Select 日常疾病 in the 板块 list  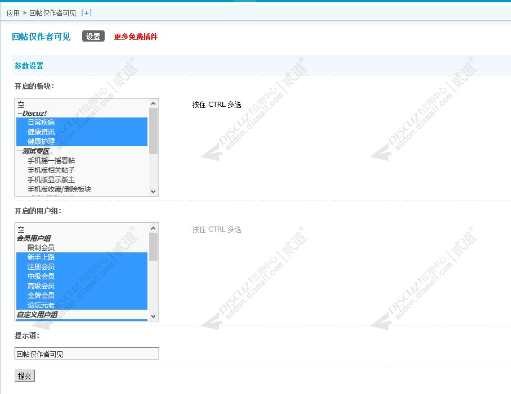[x=41, y=123]
